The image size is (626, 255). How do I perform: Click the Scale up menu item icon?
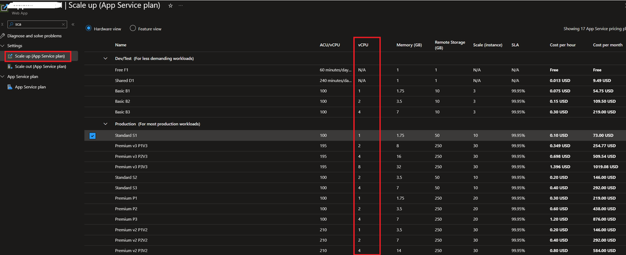10,56
